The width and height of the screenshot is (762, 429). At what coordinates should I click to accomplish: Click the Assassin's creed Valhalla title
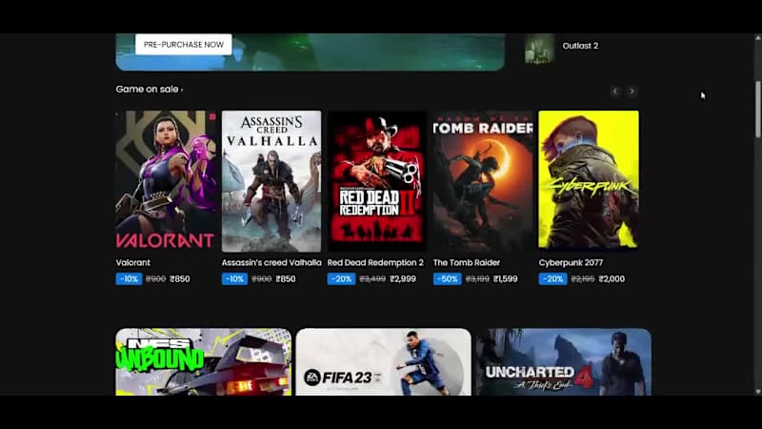271,263
